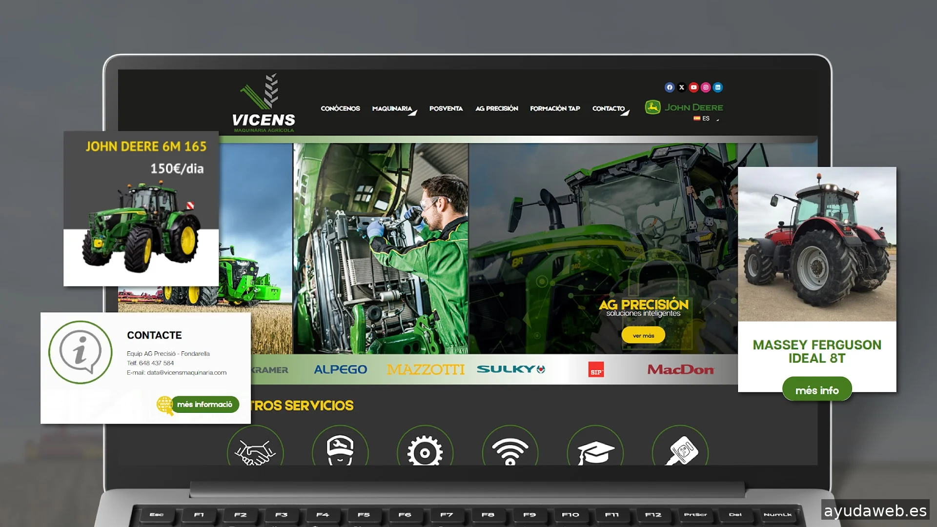The image size is (937, 527).
Task: Open the YouTube social icon
Action: tap(693, 87)
